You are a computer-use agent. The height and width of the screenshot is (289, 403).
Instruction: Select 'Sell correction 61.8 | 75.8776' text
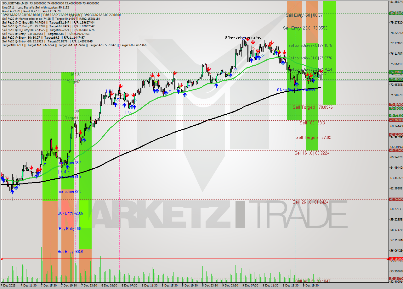click(310, 58)
